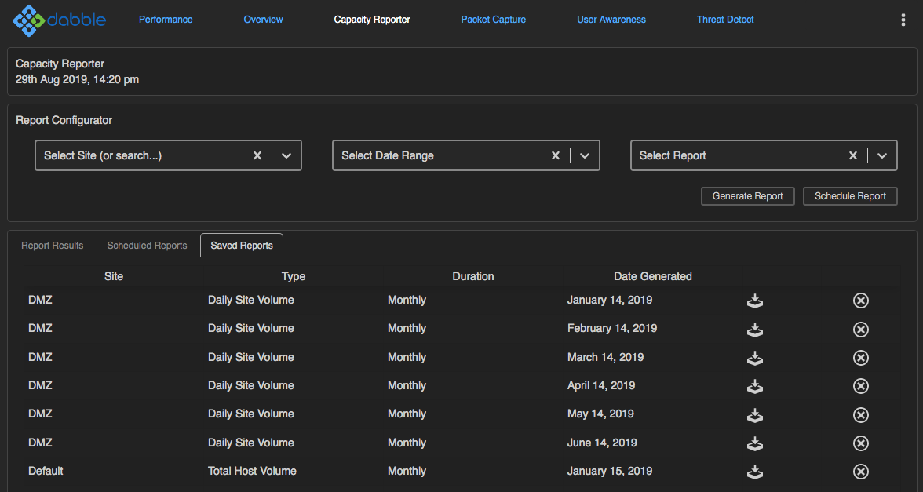Switch to the Scheduled Reports tab
This screenshot has width=923, height=492.
pos(147,246)
